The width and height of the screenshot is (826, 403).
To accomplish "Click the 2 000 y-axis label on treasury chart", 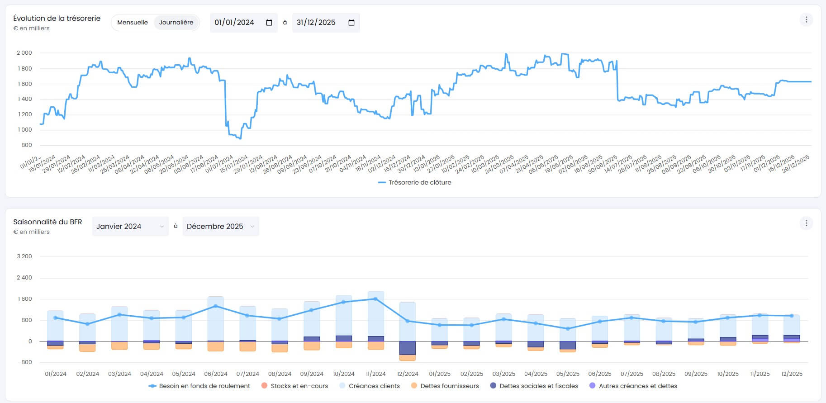I will click(x=24, y=53).
